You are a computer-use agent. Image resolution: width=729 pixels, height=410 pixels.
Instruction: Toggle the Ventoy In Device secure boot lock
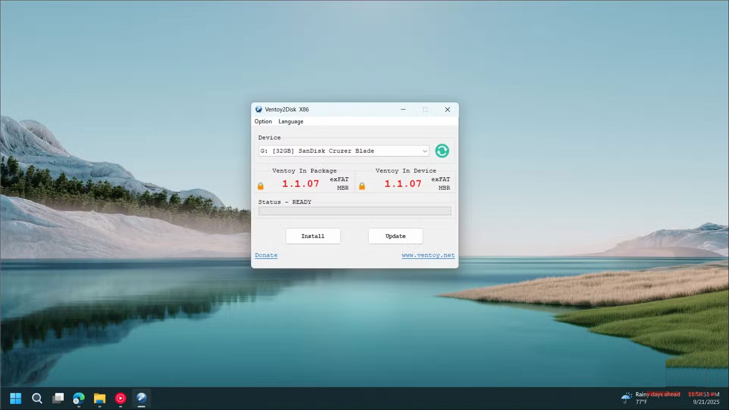pyautogui.click(x=362, y=186)
